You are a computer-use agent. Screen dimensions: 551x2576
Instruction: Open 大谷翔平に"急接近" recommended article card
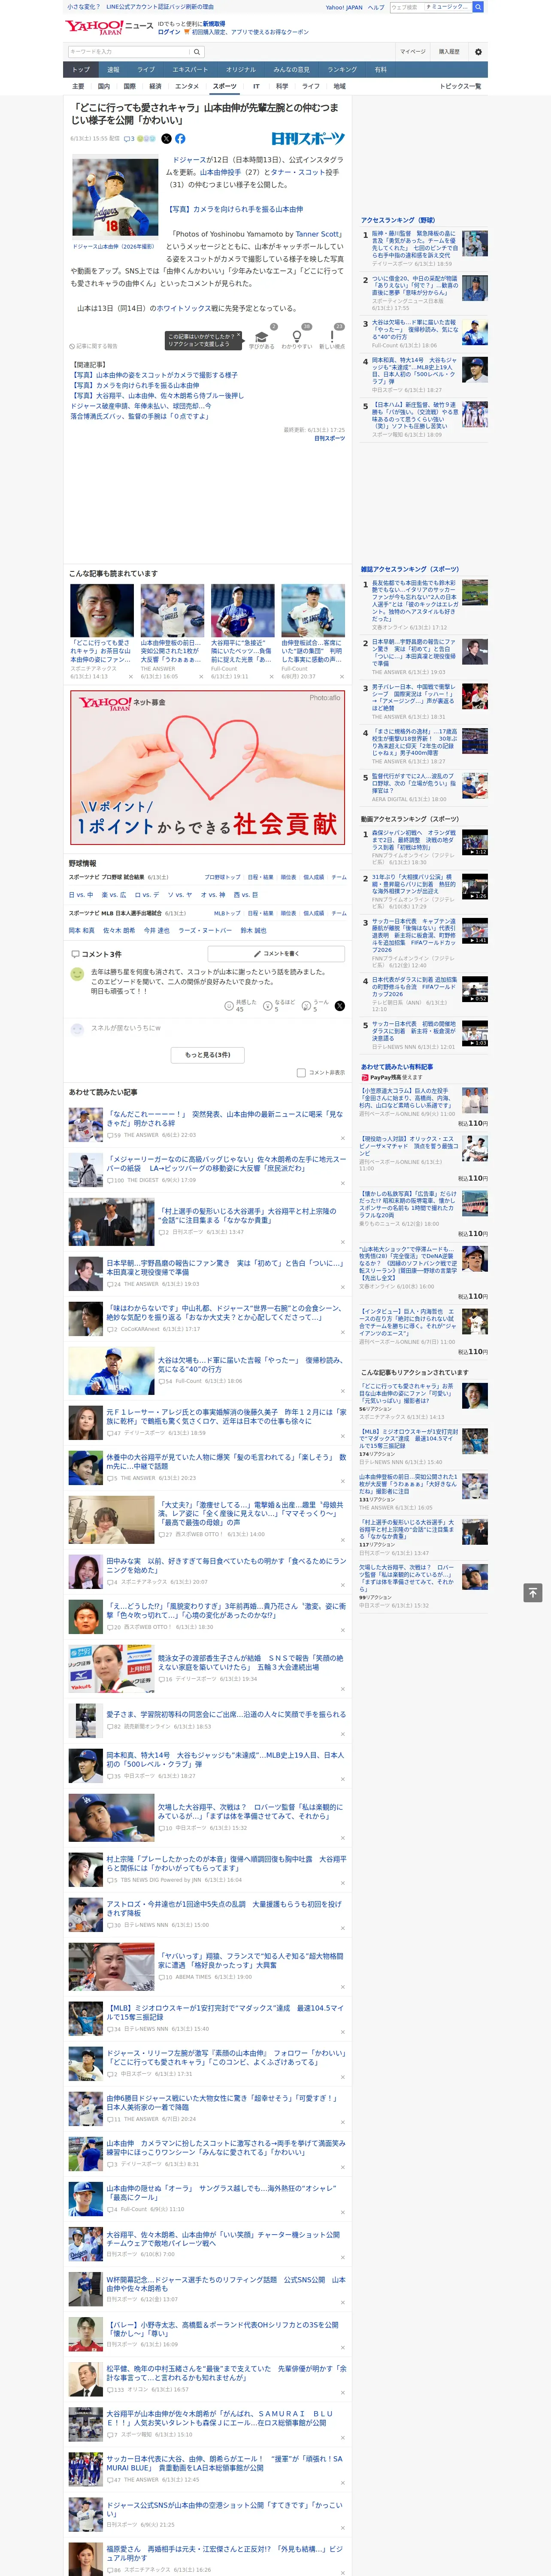pyautogui.click(x=242, y=631)
